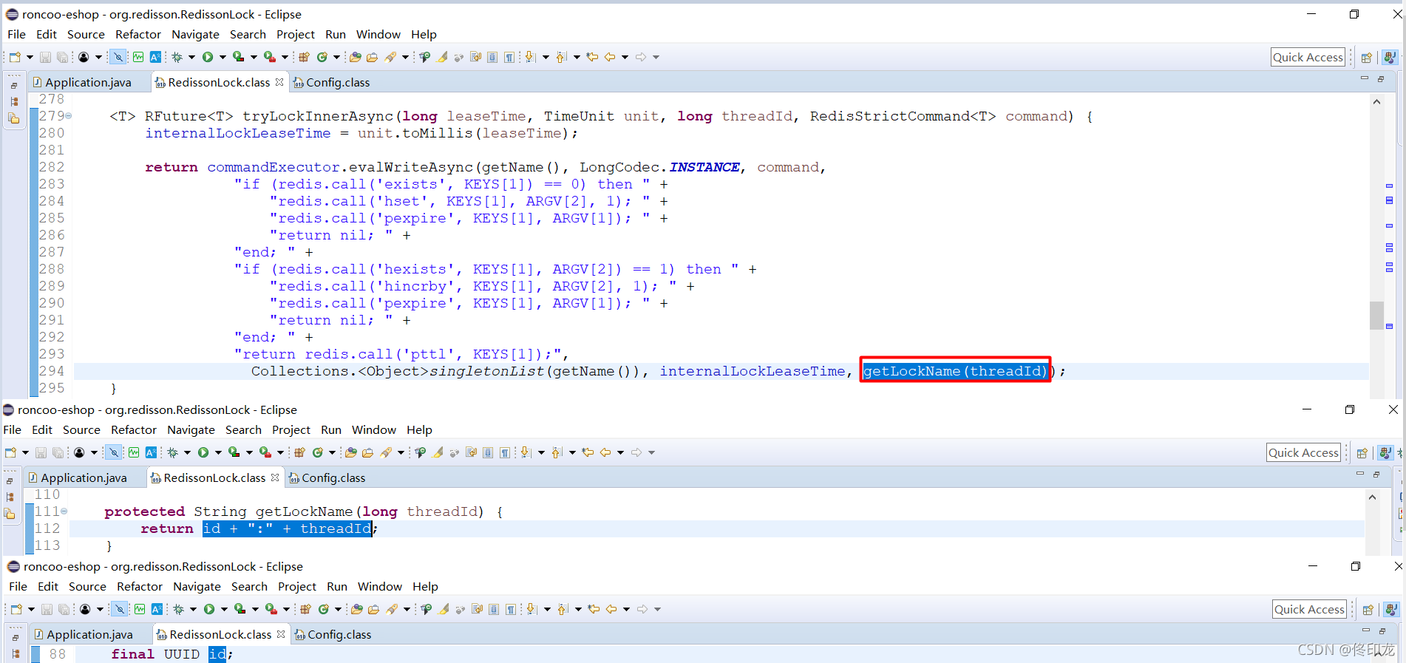This screenshot has height=663, width=1406.
Task: Click the External Tools icon in top window
Action: point(270,57)
